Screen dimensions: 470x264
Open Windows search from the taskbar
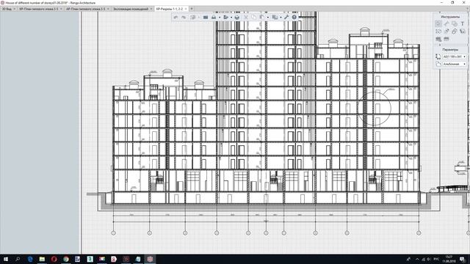pyautogui.click(x=18, y=259)
